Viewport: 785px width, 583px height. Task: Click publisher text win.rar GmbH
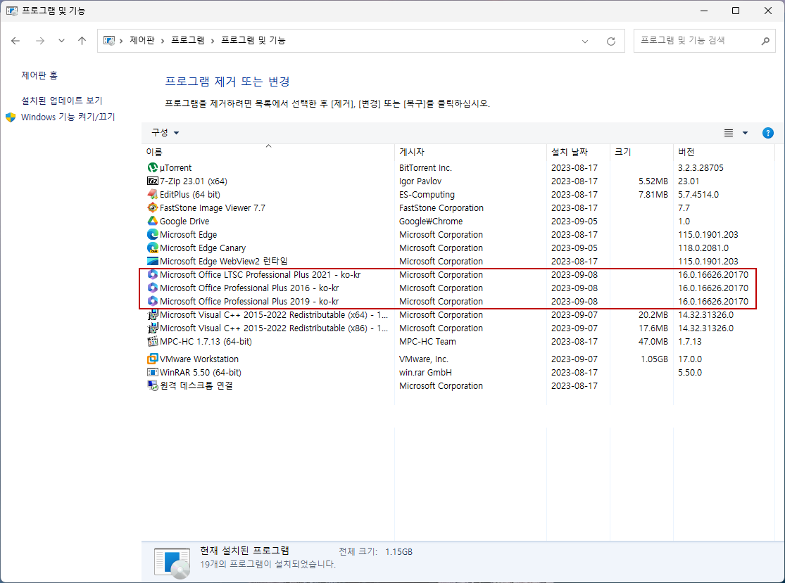425,372
